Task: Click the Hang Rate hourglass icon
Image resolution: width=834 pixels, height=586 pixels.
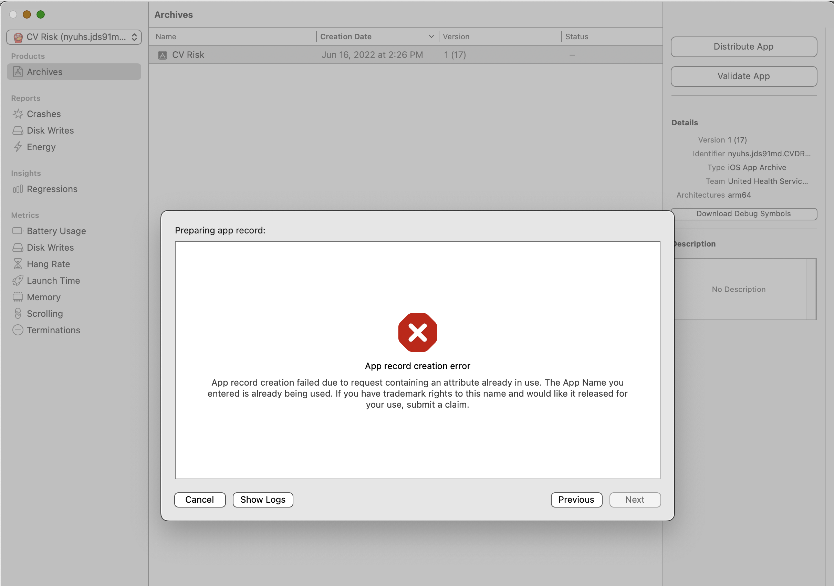Action: (18, 264)
